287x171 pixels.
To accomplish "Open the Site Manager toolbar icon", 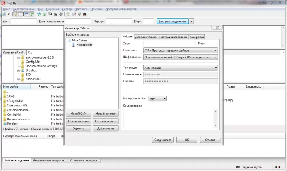I will tap(4, 14).
